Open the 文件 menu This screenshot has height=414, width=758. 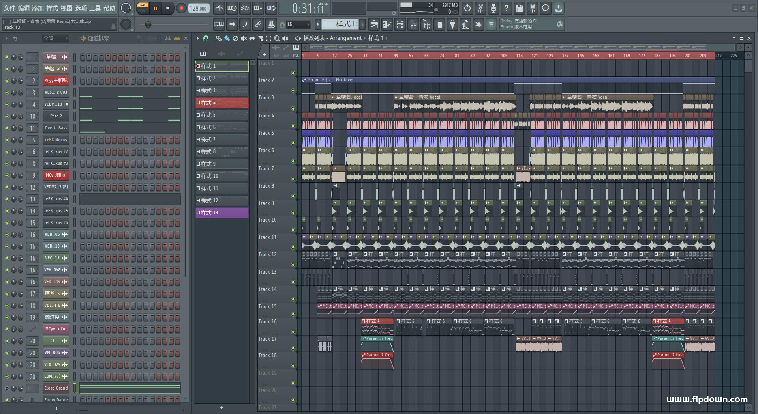coord(9,8)
